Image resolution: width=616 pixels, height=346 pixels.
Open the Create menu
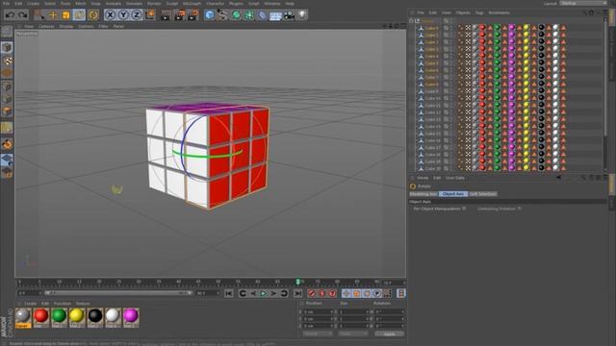33,4
